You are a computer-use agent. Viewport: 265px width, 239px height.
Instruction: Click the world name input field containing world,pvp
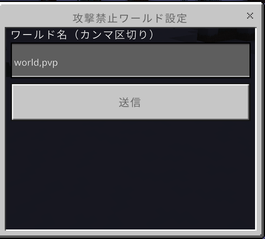pyautogui.click(x=131, y=60)
